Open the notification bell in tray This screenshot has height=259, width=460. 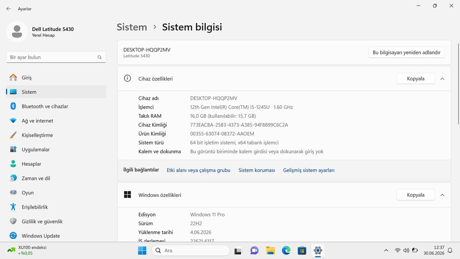coord(450,250)
